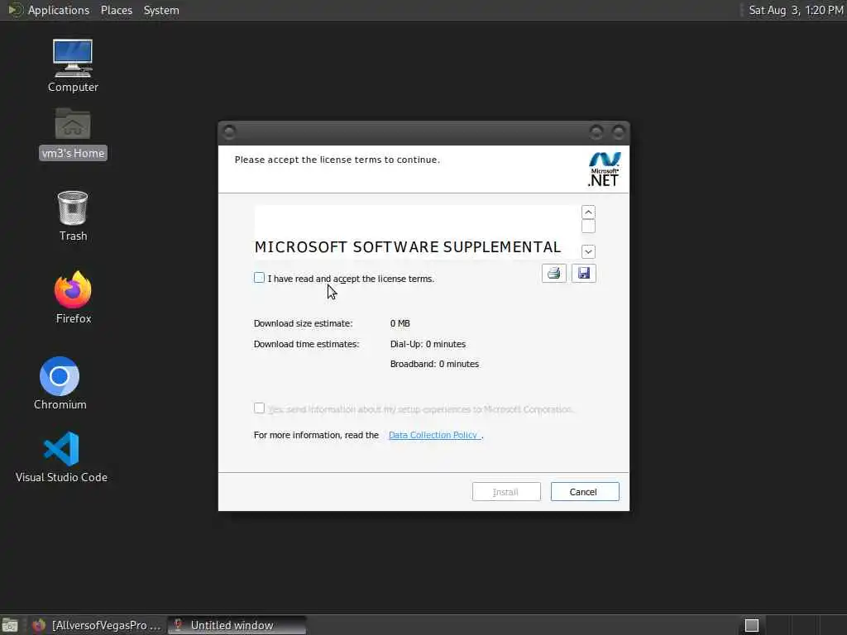This screenshot has height=635, width=847.
Task: Click the workspace switcher square in bottom panel
Action: pyautogui.click(x=751, y=625)
